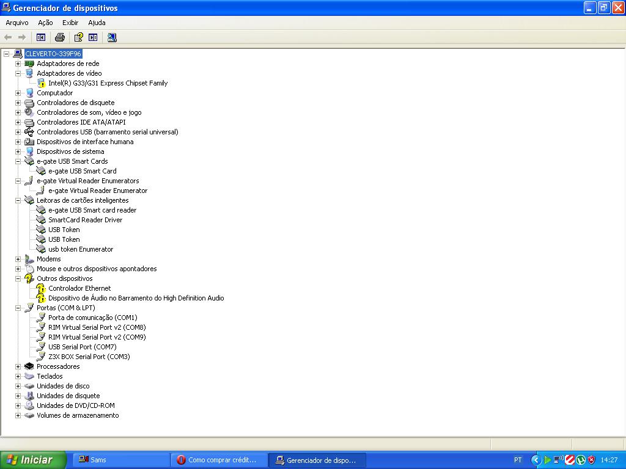This screenshot has width=626, height=469.
Task: Click the Mouse e outros dispositivos icon
Action: tap(29, 269)
